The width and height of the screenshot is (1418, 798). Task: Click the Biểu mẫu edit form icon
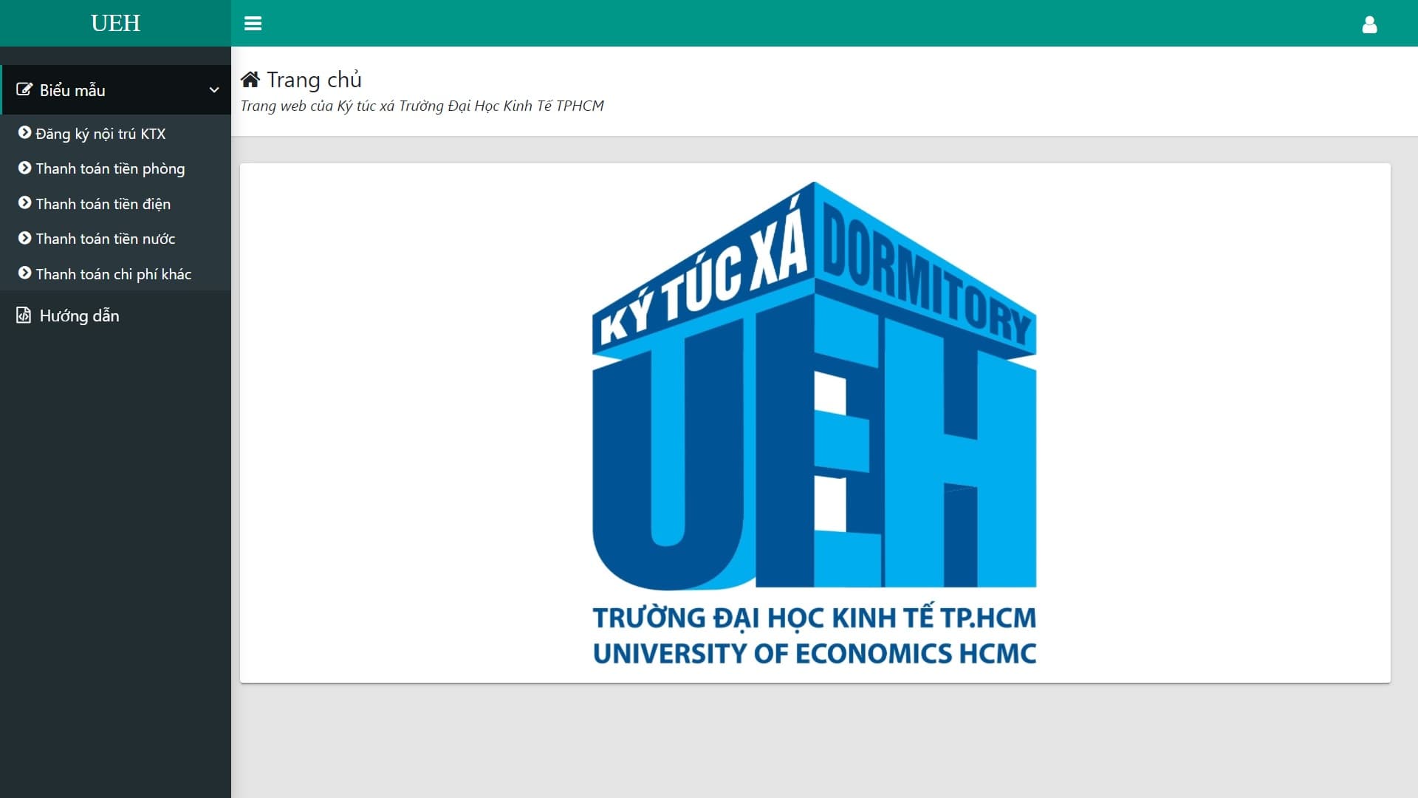[x=24, y=89]
